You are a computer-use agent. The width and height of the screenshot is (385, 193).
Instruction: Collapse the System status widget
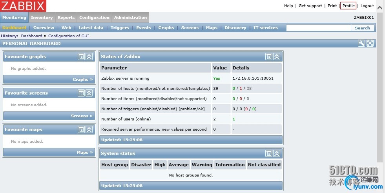point(277,153)
